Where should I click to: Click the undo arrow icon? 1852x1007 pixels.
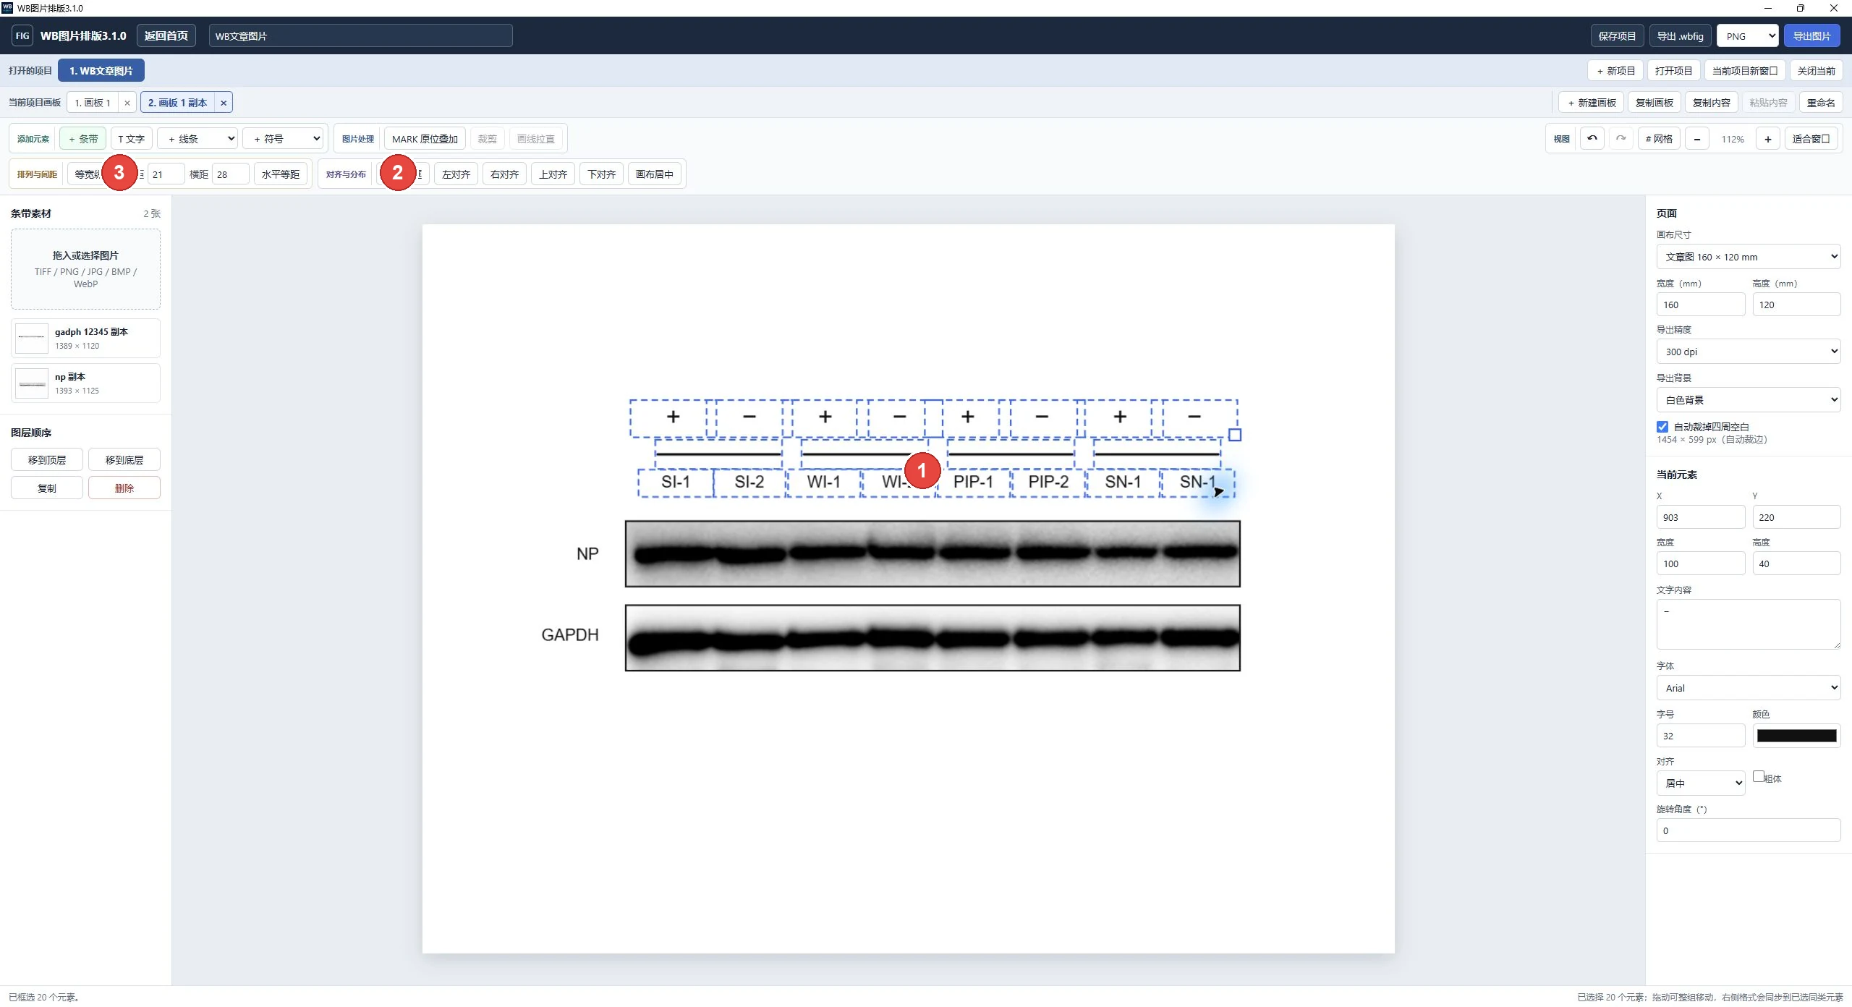(1592, 139)
